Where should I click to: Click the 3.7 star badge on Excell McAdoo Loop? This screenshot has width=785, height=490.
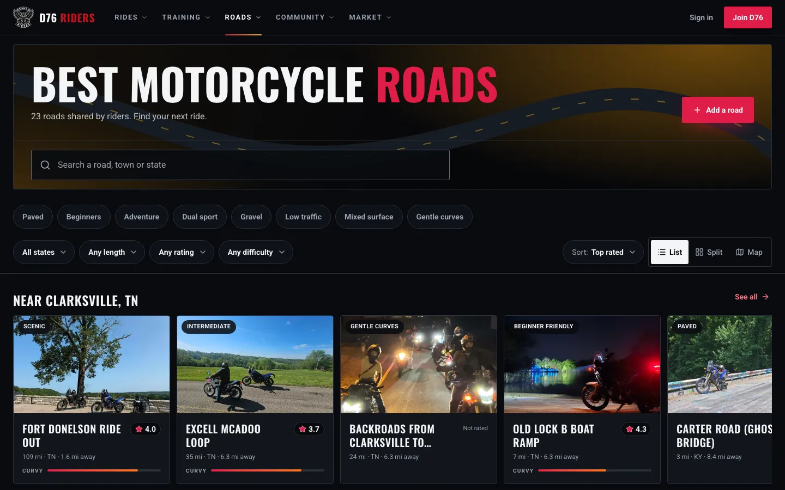coord(309,429)
